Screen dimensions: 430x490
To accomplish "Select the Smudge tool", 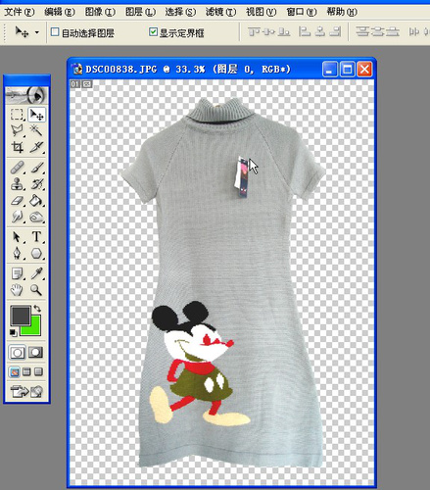I will (17, 217).
